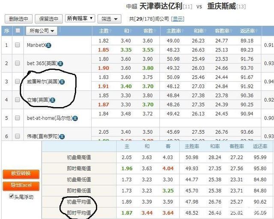The width and height of the screenshot is (274, 219).
Task: Click company name ManbetX
Action: click(36, 45)
